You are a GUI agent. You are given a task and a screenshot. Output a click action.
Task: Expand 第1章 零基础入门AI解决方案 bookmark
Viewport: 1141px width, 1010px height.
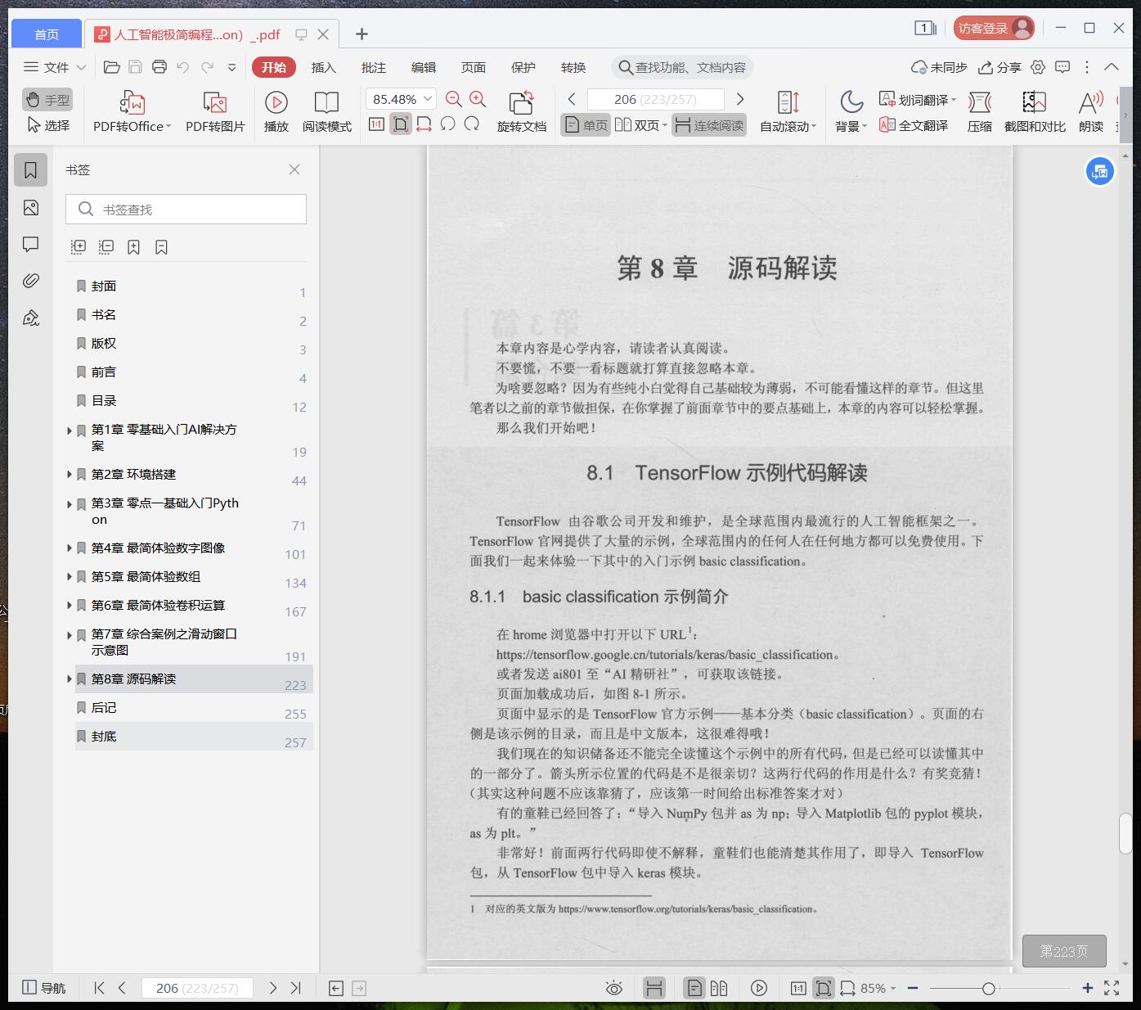point(69,430)
